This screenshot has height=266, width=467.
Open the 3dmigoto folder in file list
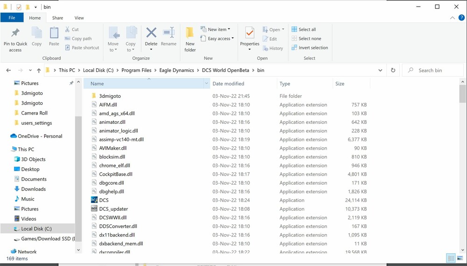point(110,96)
